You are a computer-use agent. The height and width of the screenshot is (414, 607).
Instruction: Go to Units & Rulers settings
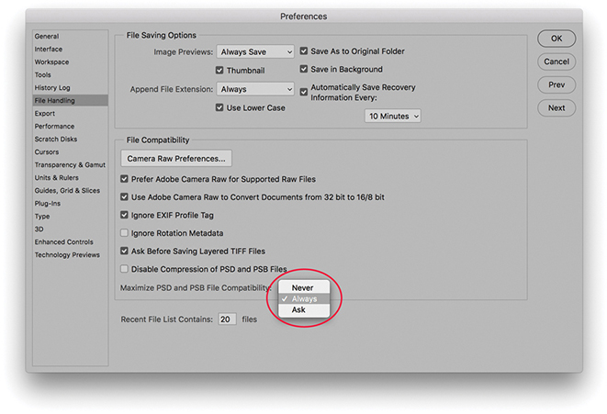pyautogui.click(x=57, y=177)
